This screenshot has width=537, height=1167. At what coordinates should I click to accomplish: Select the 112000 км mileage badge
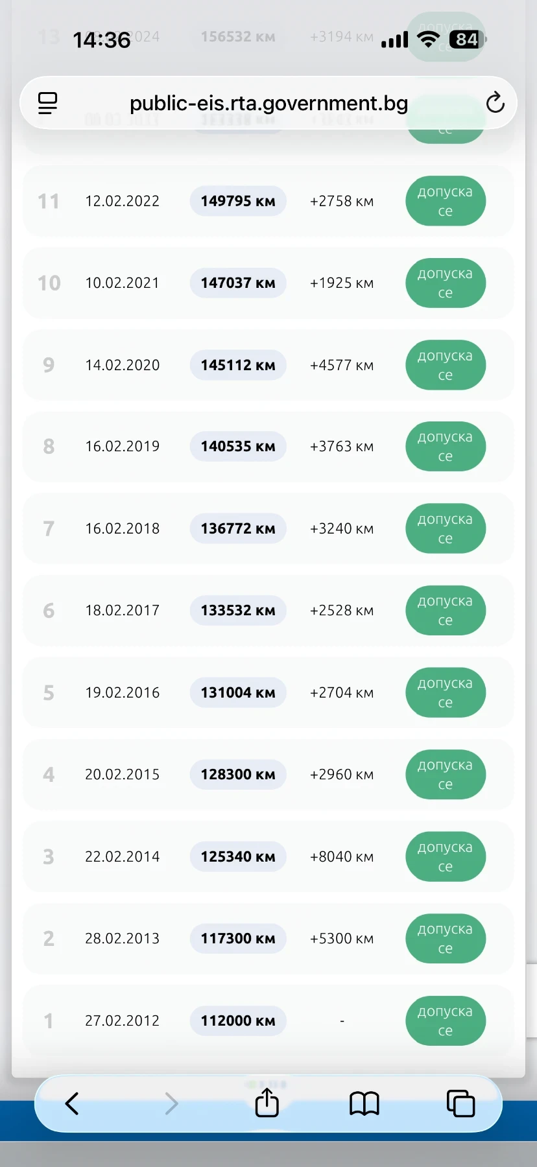click(x=238, y=1020)
